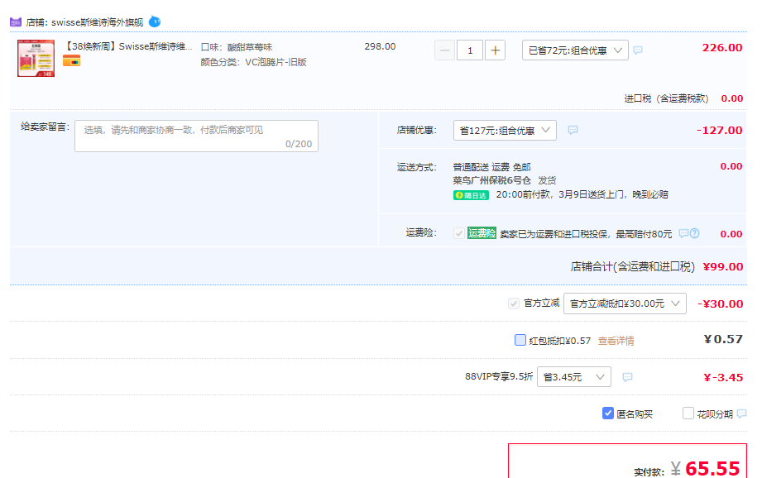Click the quantity input field showing 1
This screenshot has width=762, height=478.
pos(470,50)
